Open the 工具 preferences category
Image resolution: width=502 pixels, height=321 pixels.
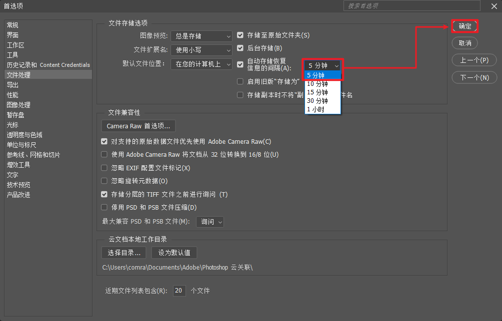tap(12, 55)
